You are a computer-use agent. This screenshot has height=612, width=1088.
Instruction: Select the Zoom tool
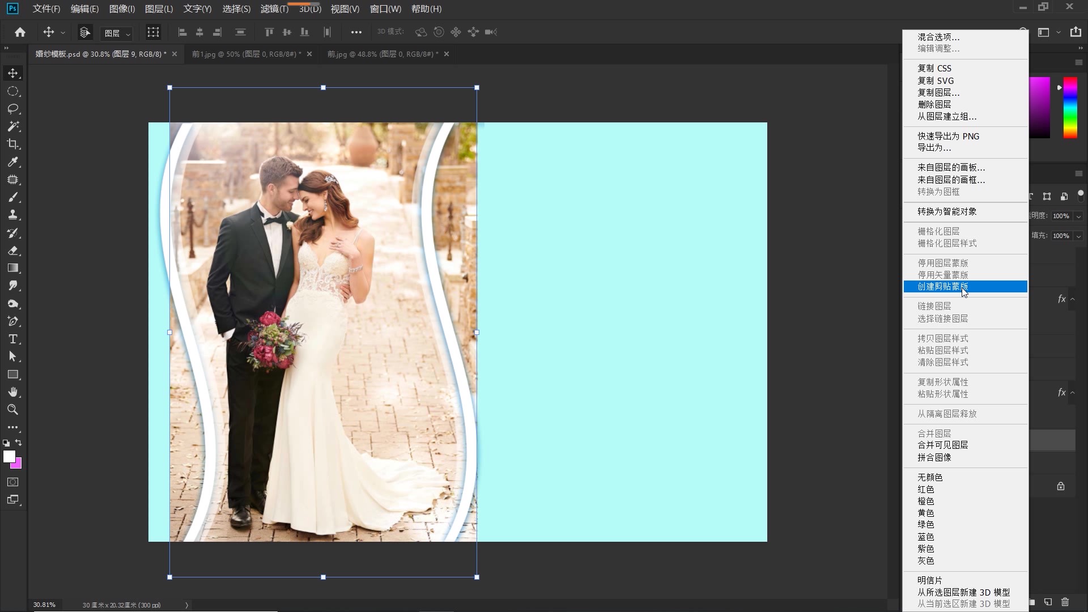pyautogui.click(x=12, y=410)
